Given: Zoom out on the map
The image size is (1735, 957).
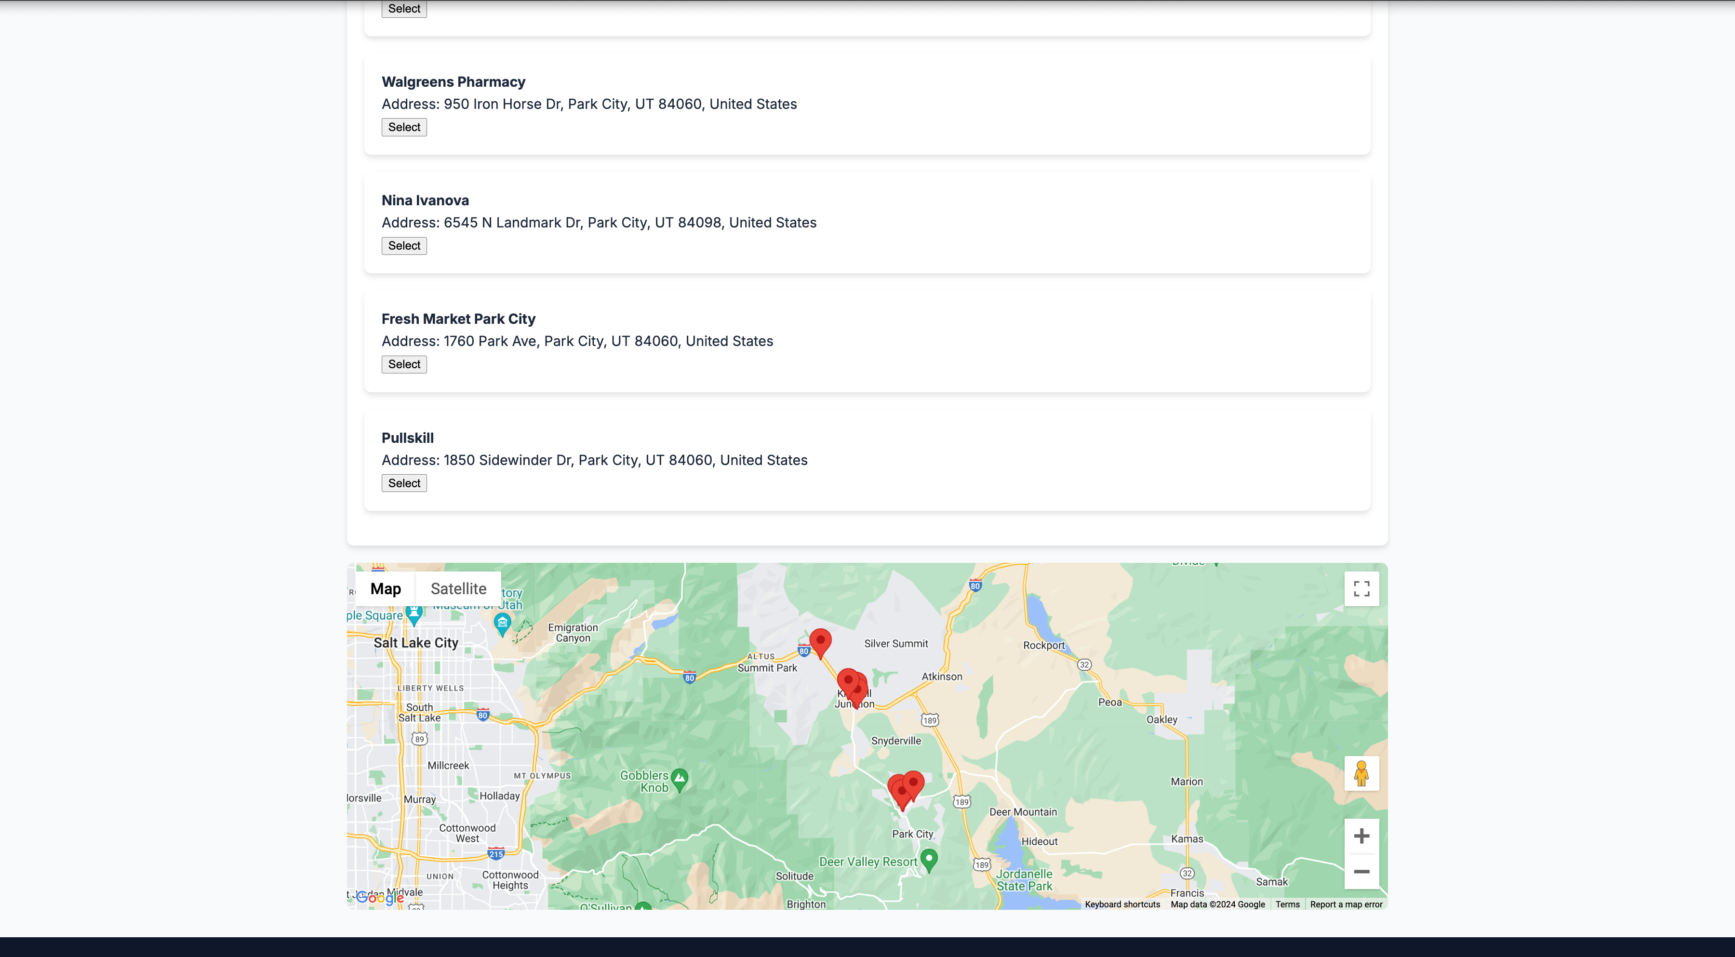Looking at the screenshot, I should pos(1361,872).
